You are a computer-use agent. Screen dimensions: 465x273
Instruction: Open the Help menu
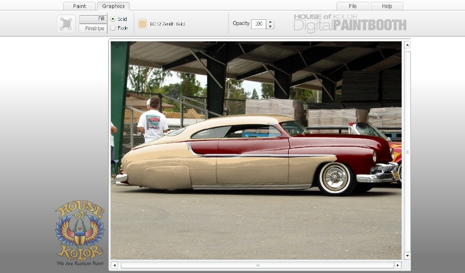[386, 6]
